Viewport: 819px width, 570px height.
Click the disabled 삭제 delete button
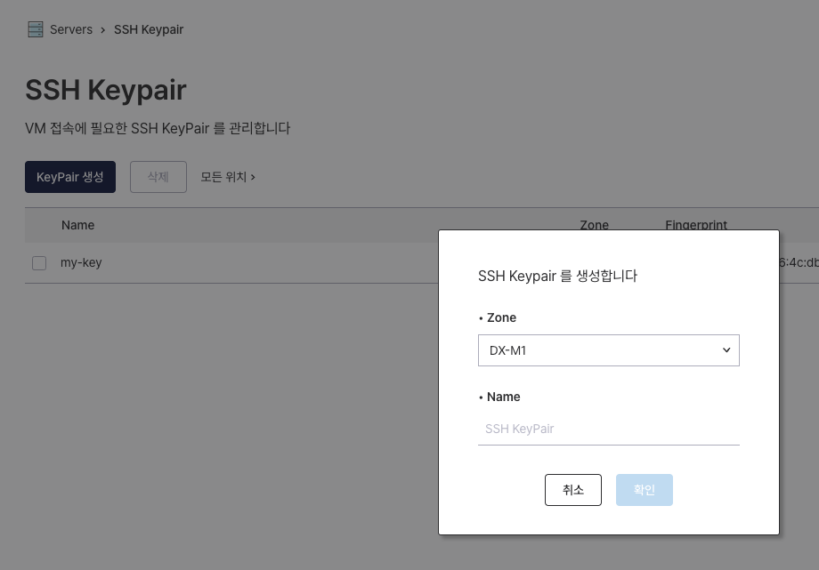click(158, 176)
